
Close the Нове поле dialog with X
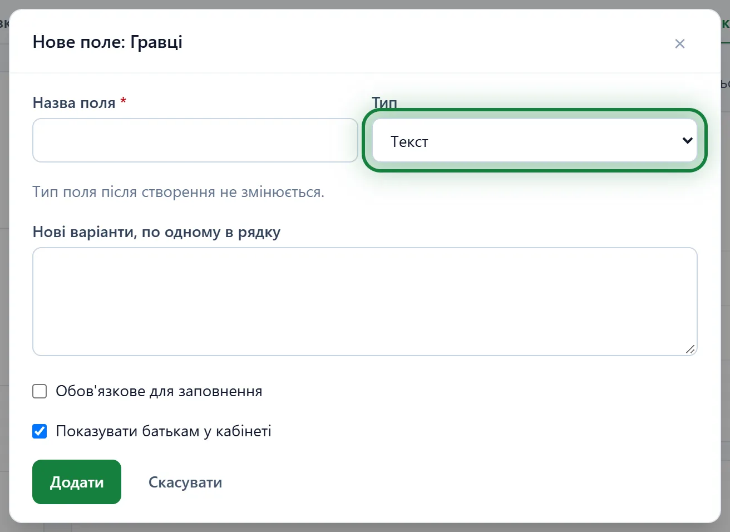point(679,44)
